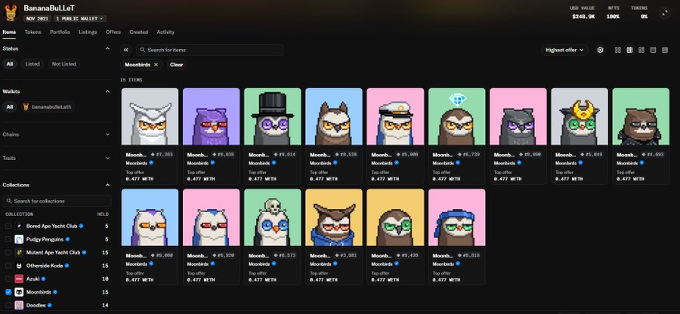Click the Items tab
This screenshot has height=314, width=680.
(9, 32)
